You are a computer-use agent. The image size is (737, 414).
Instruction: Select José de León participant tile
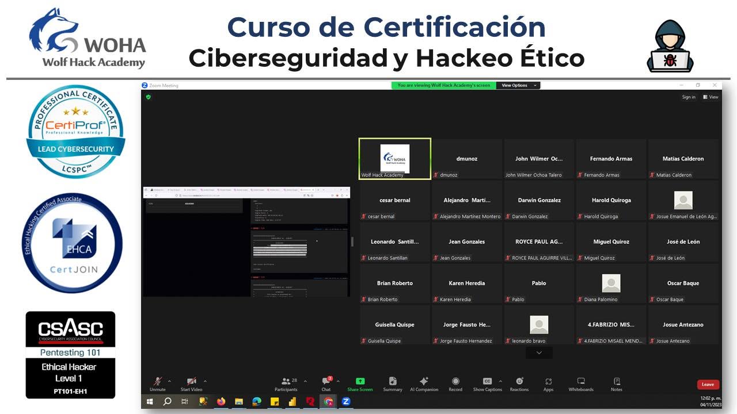click(x=683, y=241)
